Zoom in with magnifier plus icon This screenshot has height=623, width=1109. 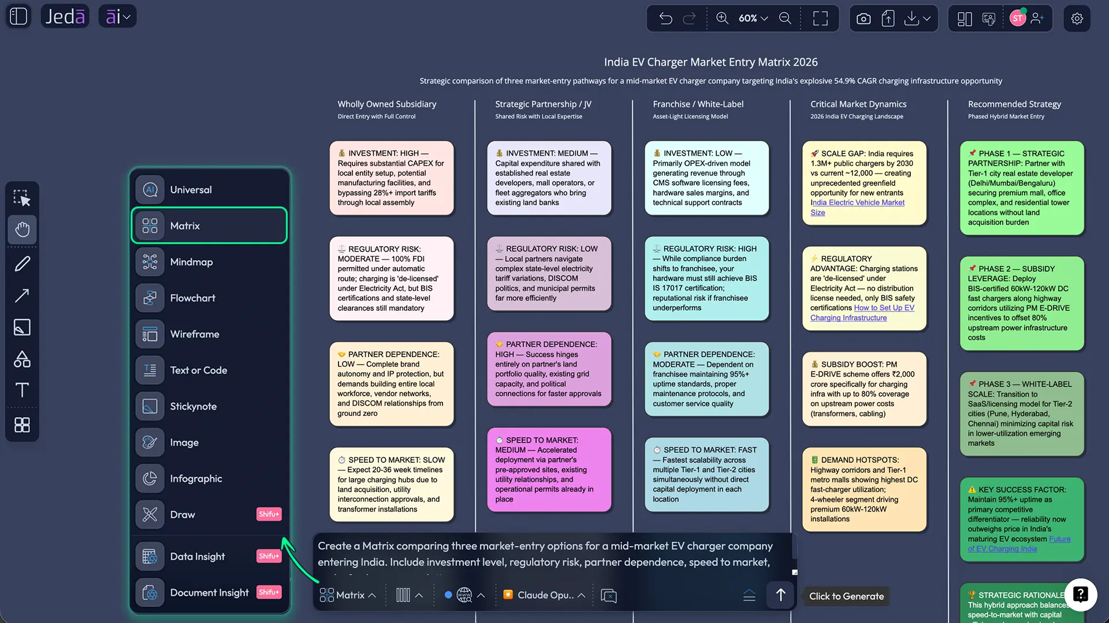click(722, 18)
